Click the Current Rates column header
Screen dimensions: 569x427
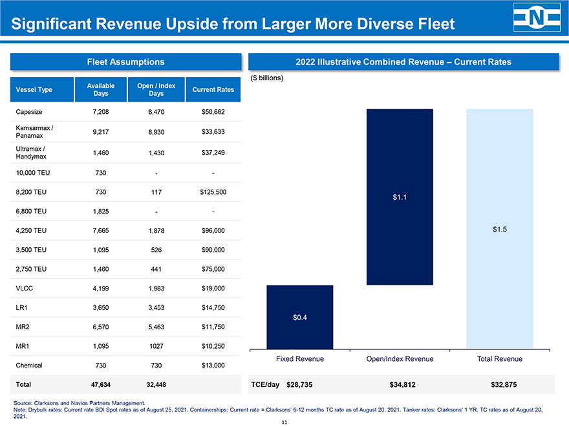pyautogui.click(x=213, y=89)
